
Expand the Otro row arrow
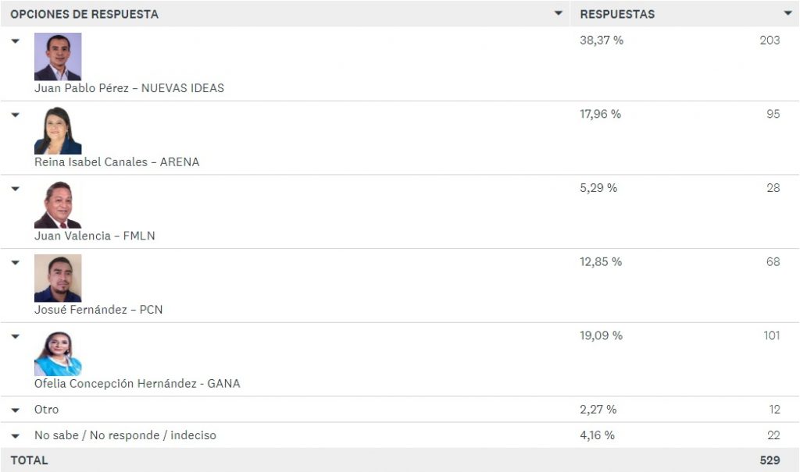point(16,410)
